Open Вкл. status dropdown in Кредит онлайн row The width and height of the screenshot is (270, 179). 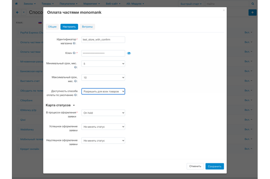click(x=248, y=149)
